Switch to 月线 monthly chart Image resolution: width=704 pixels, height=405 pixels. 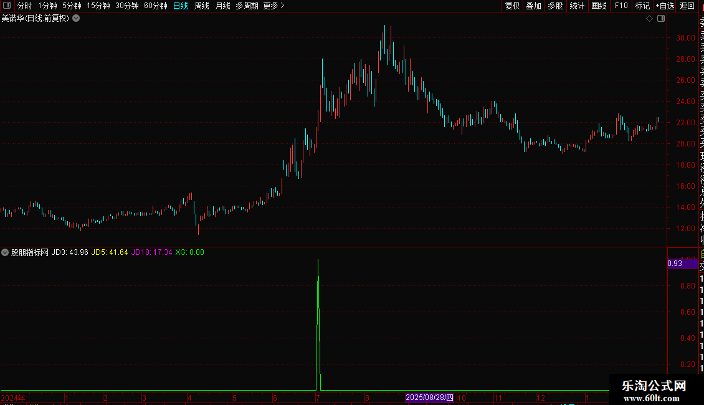[x=222, y=6]
